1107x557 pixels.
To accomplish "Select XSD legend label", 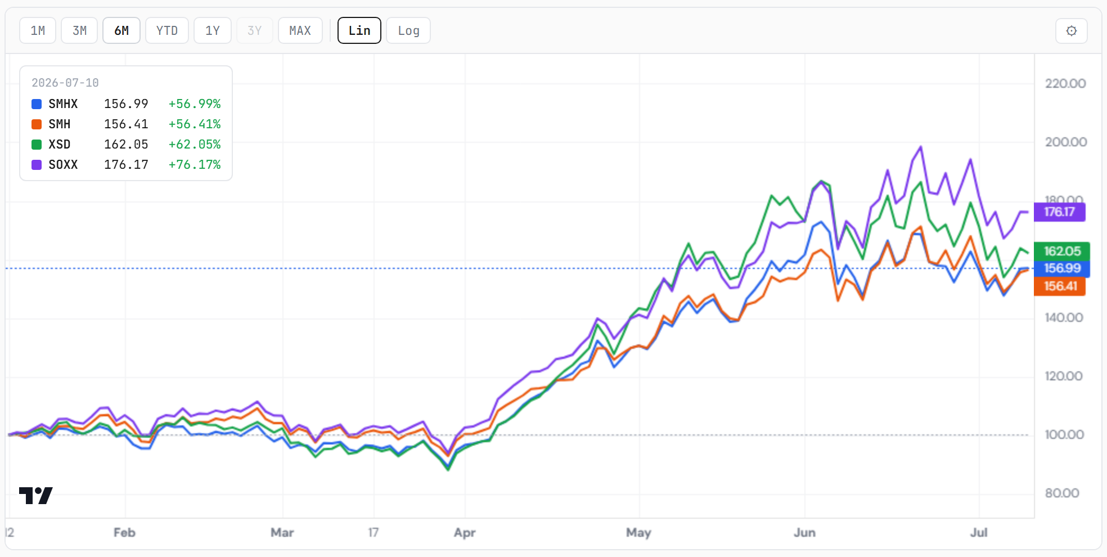I will tap(60, 145).
